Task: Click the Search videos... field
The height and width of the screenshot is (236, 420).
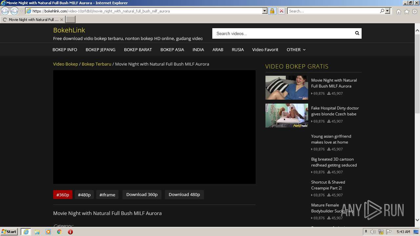Action: (x=283, y=33)
